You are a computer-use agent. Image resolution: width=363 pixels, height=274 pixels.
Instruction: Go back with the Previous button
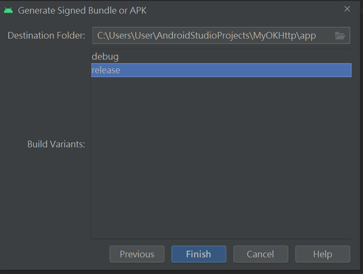(137, 254)
